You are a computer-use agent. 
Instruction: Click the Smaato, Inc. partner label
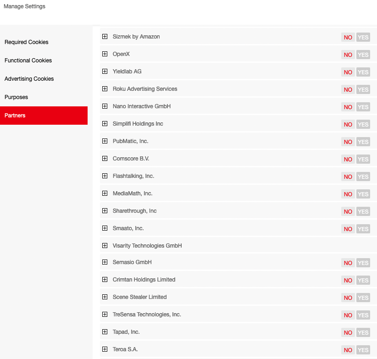(x=128, y=228)
